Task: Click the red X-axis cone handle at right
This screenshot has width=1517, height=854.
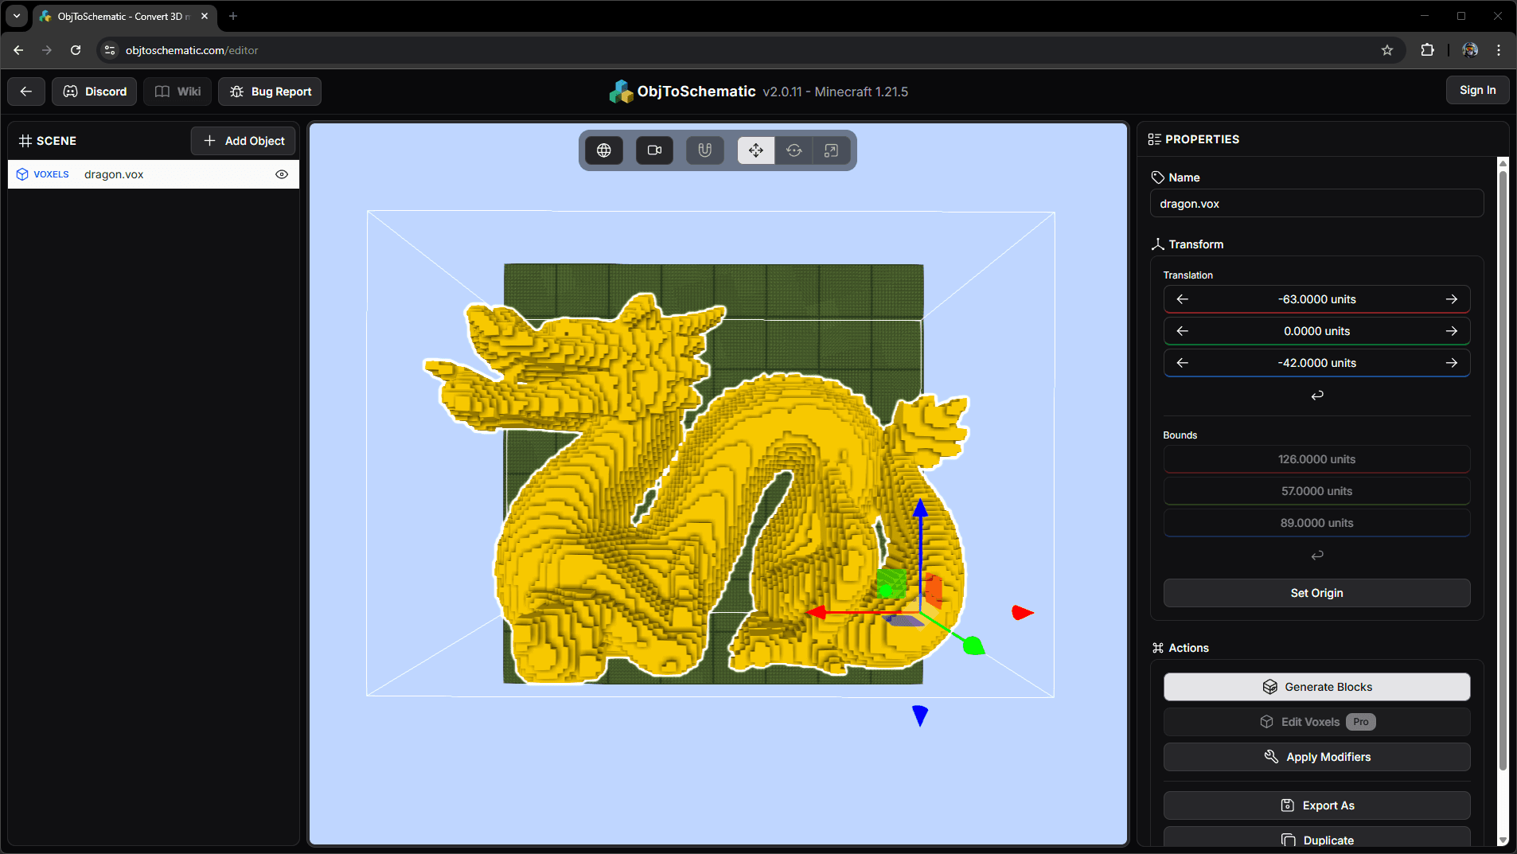Action: tap(1022, 612)
